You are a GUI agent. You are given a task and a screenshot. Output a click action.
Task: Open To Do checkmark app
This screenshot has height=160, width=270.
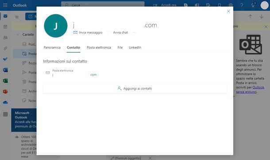[5, 59]
